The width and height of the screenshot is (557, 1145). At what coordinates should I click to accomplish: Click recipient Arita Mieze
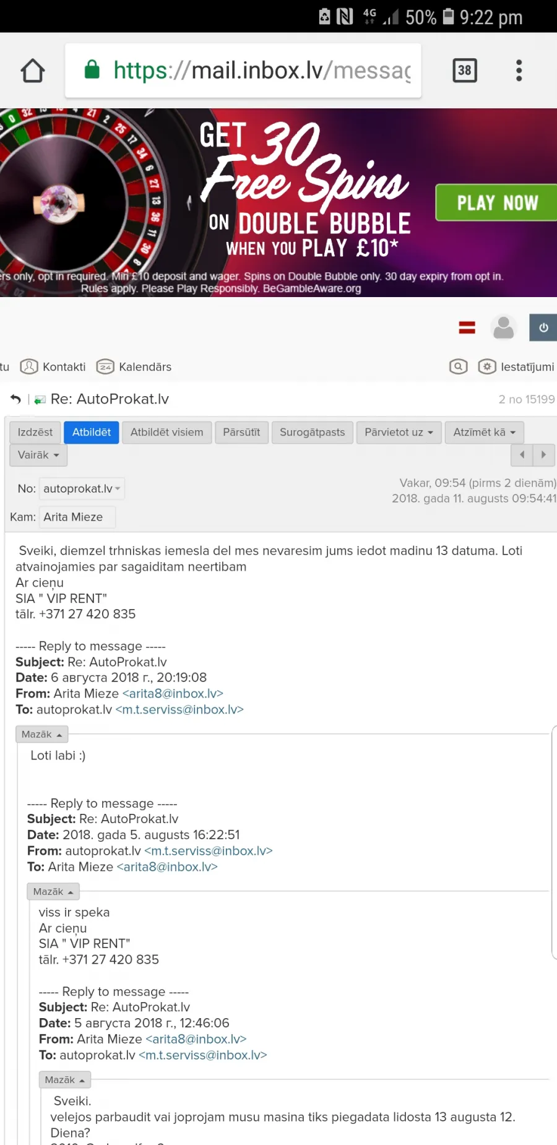(77, 517)
